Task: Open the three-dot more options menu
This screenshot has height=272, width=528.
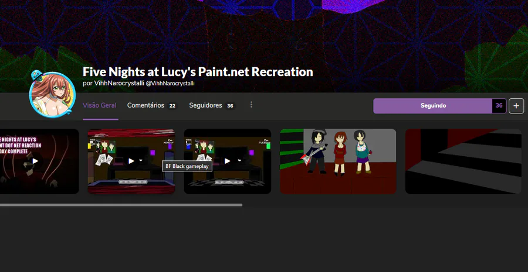Action: tap(251, 105)
